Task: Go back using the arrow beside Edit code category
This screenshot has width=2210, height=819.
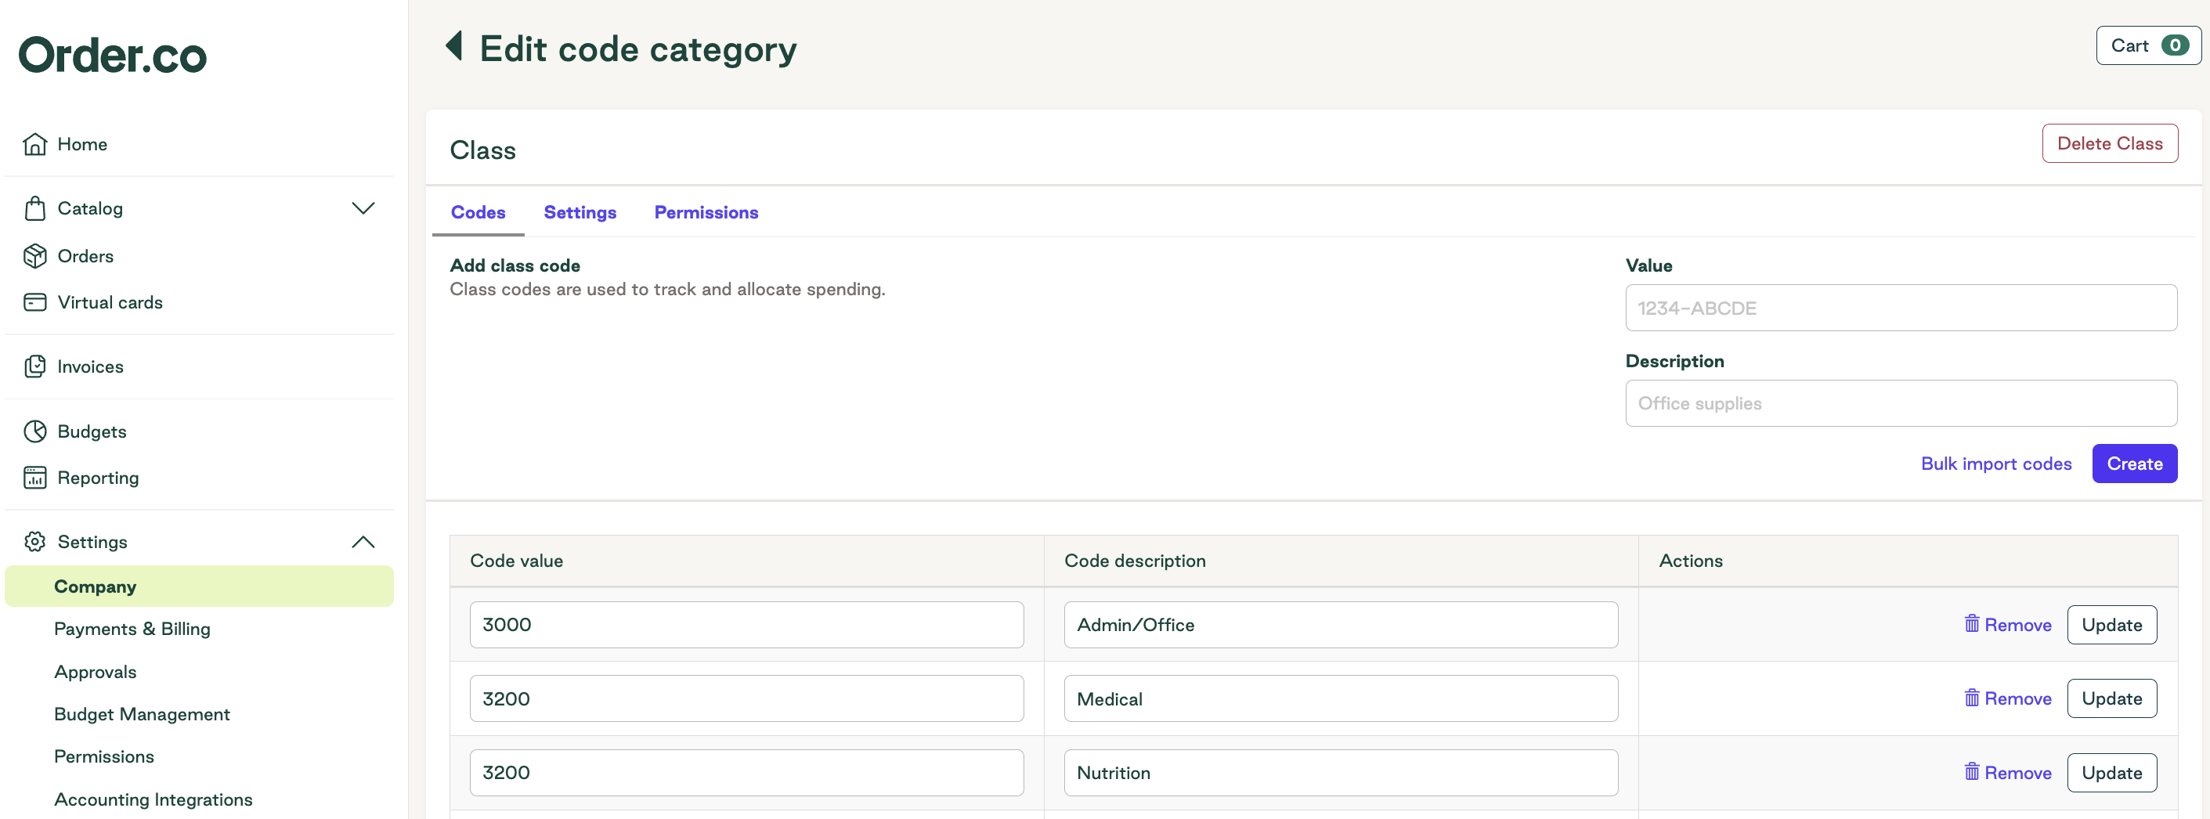Action: tap(455, 46)
